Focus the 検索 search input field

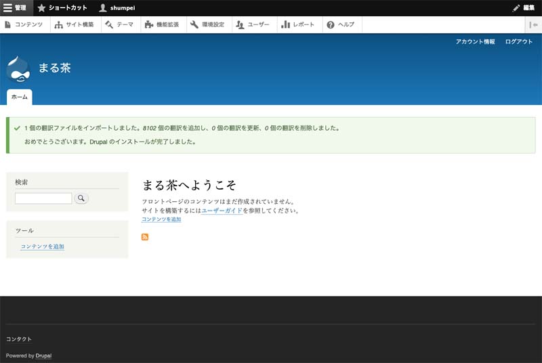43,198
